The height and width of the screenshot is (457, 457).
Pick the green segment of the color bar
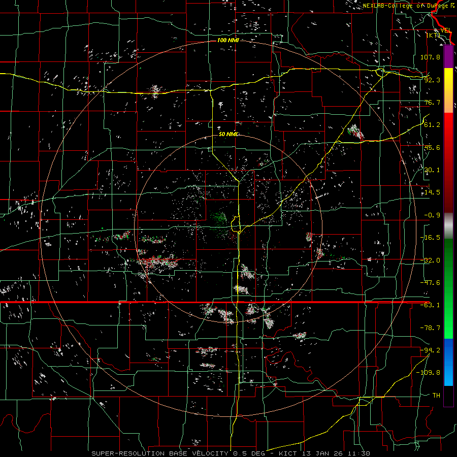(448, 288)
